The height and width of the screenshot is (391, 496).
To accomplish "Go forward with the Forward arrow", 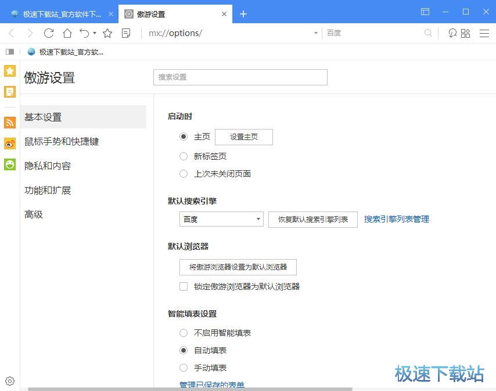I will click(x=30, y=33).
